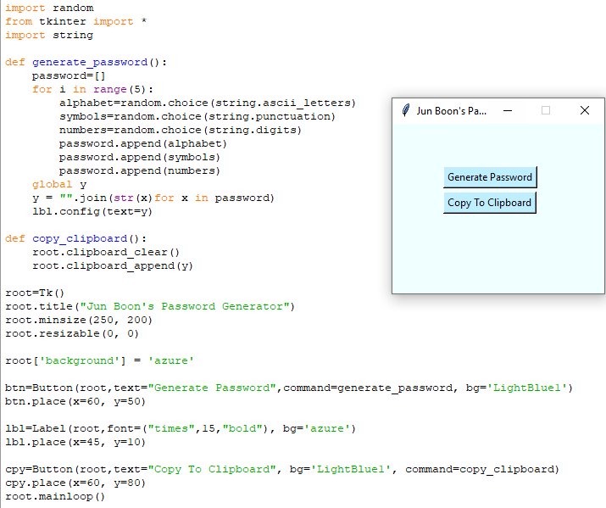The width and height of the screenshot is (606, 508).
Task: Place cursor on "from tkinter import *" line
Action: point(76,21)
